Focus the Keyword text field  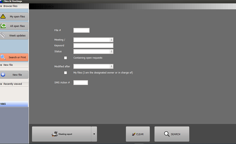[x=93, y=45]
